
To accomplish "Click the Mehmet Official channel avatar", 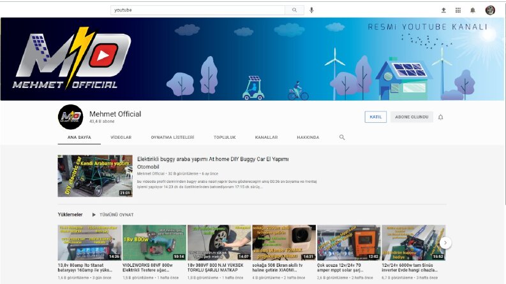I will click(71, 117).
